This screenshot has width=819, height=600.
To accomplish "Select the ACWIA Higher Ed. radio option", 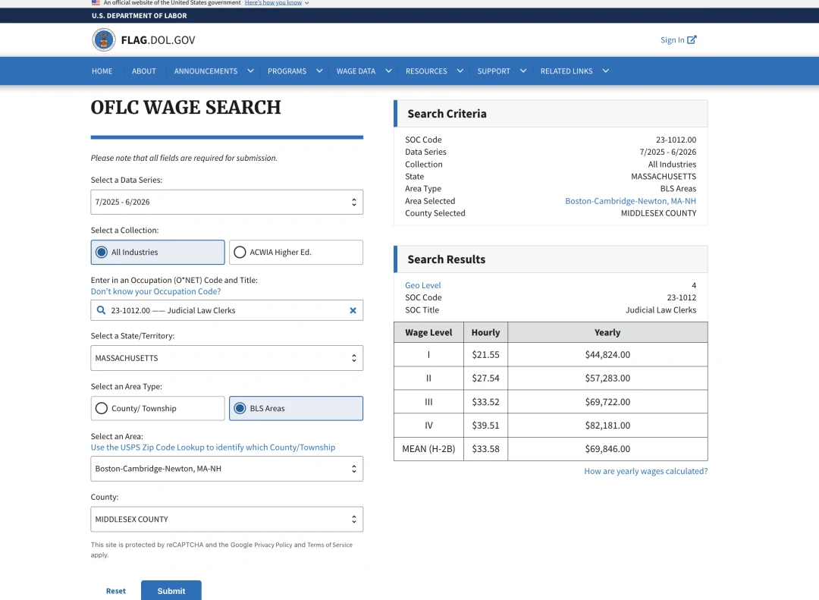I will coord(297,253).
